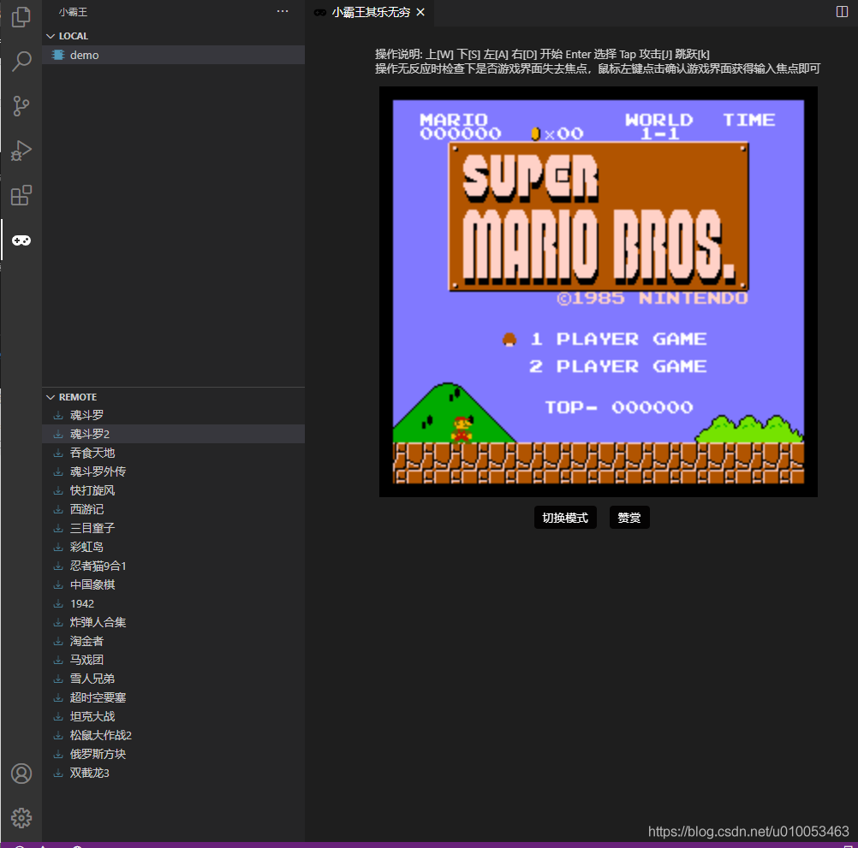This screenshot has height=848, width=858.
Task: Select 中国象棋 remote game
Action: tap(174, 585)
